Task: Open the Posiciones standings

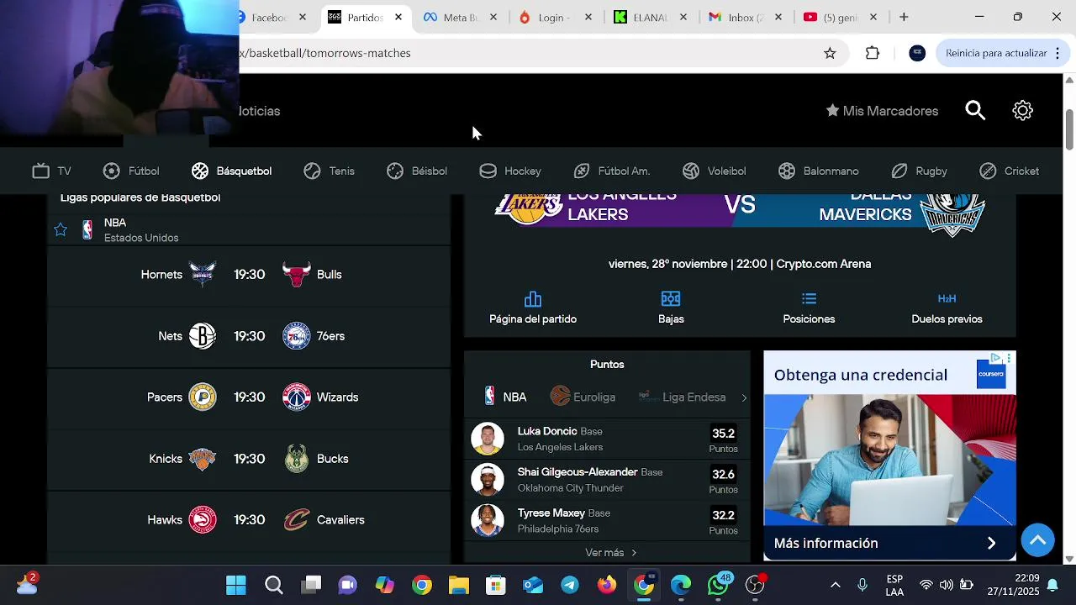Action: (809, 308)
